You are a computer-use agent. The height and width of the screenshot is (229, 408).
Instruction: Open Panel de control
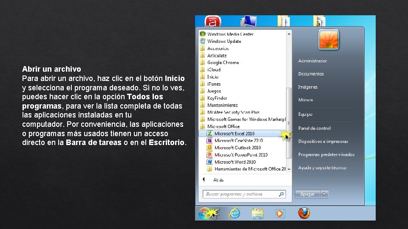(x=314, y=128)
